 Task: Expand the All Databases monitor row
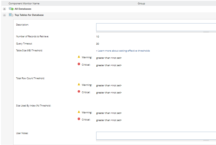[4, 9]
